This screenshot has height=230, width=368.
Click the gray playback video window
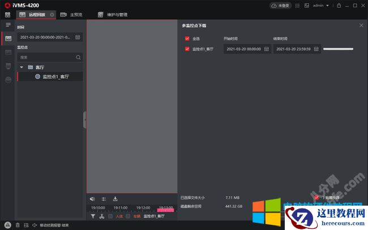click(132, 106)
